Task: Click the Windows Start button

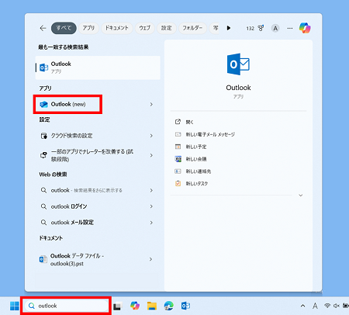Action: tap(15, 306)
